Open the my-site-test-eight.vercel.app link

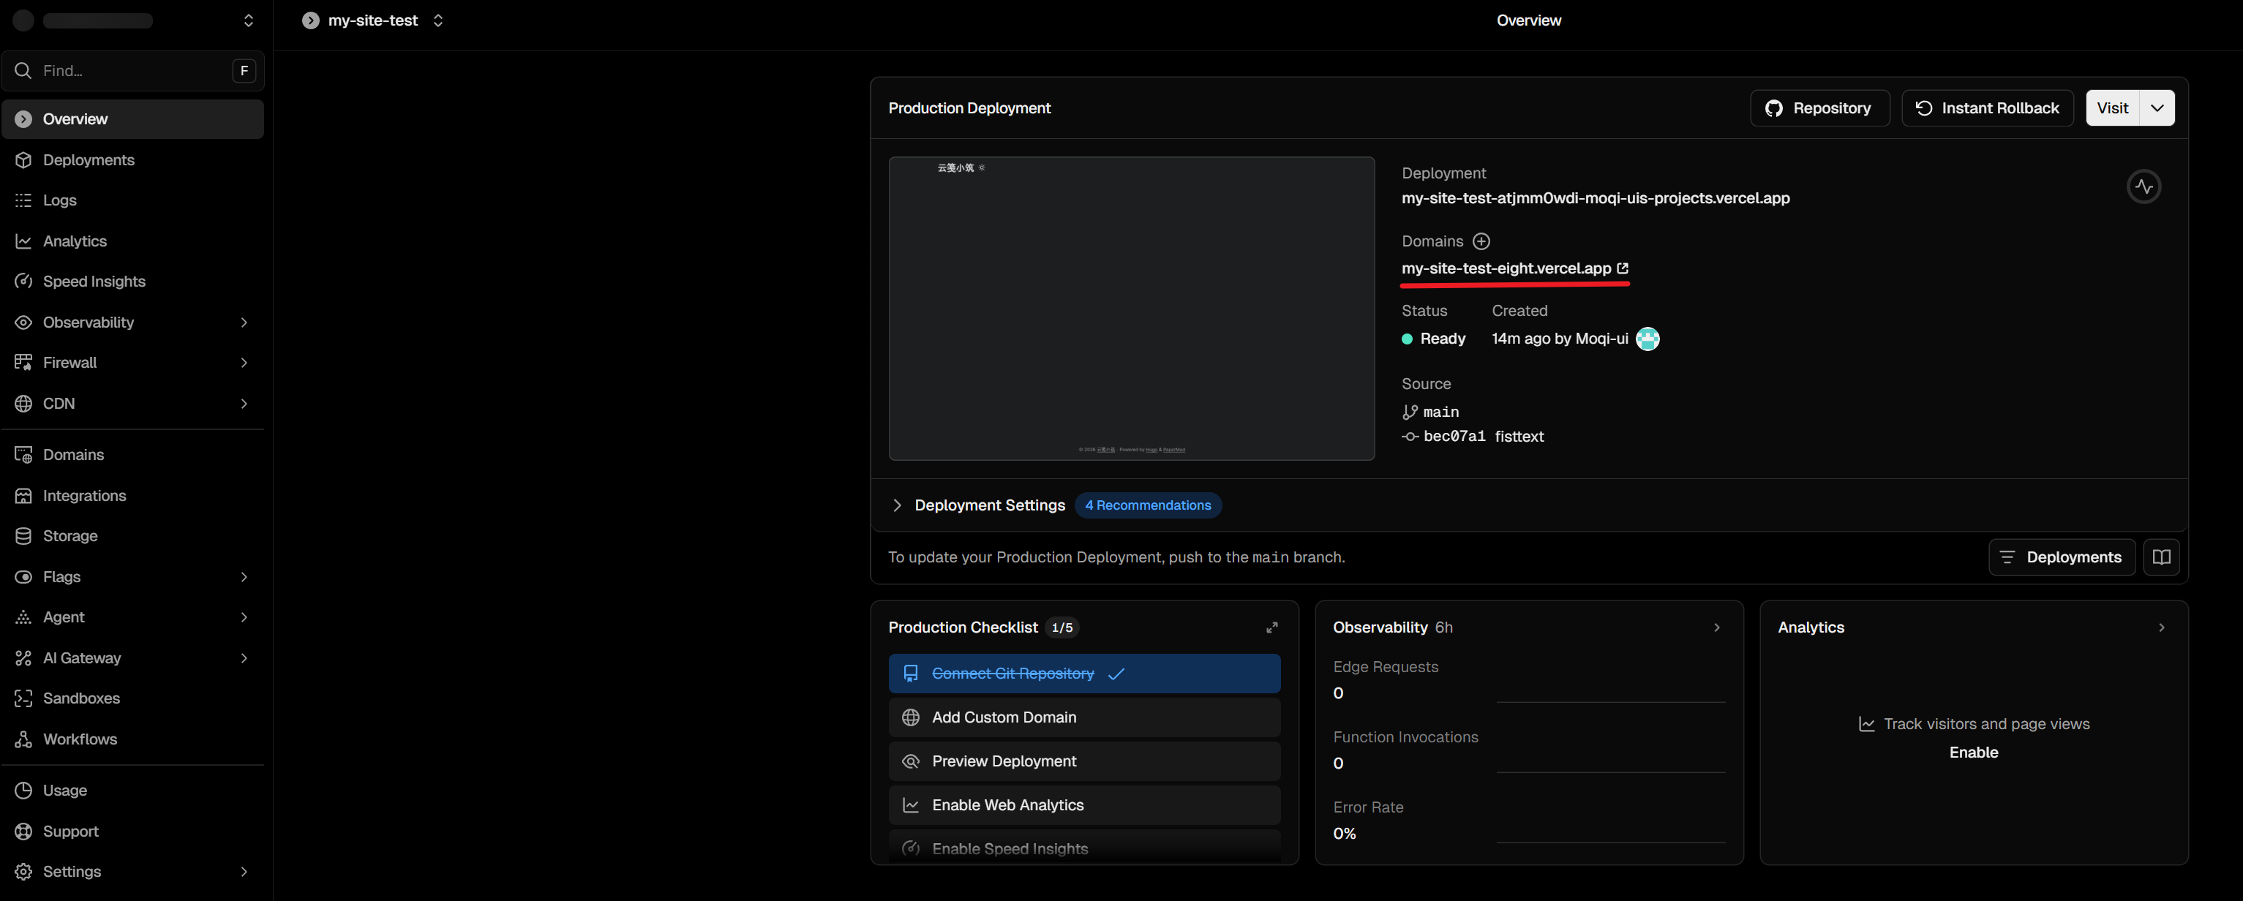[1514, 268]
